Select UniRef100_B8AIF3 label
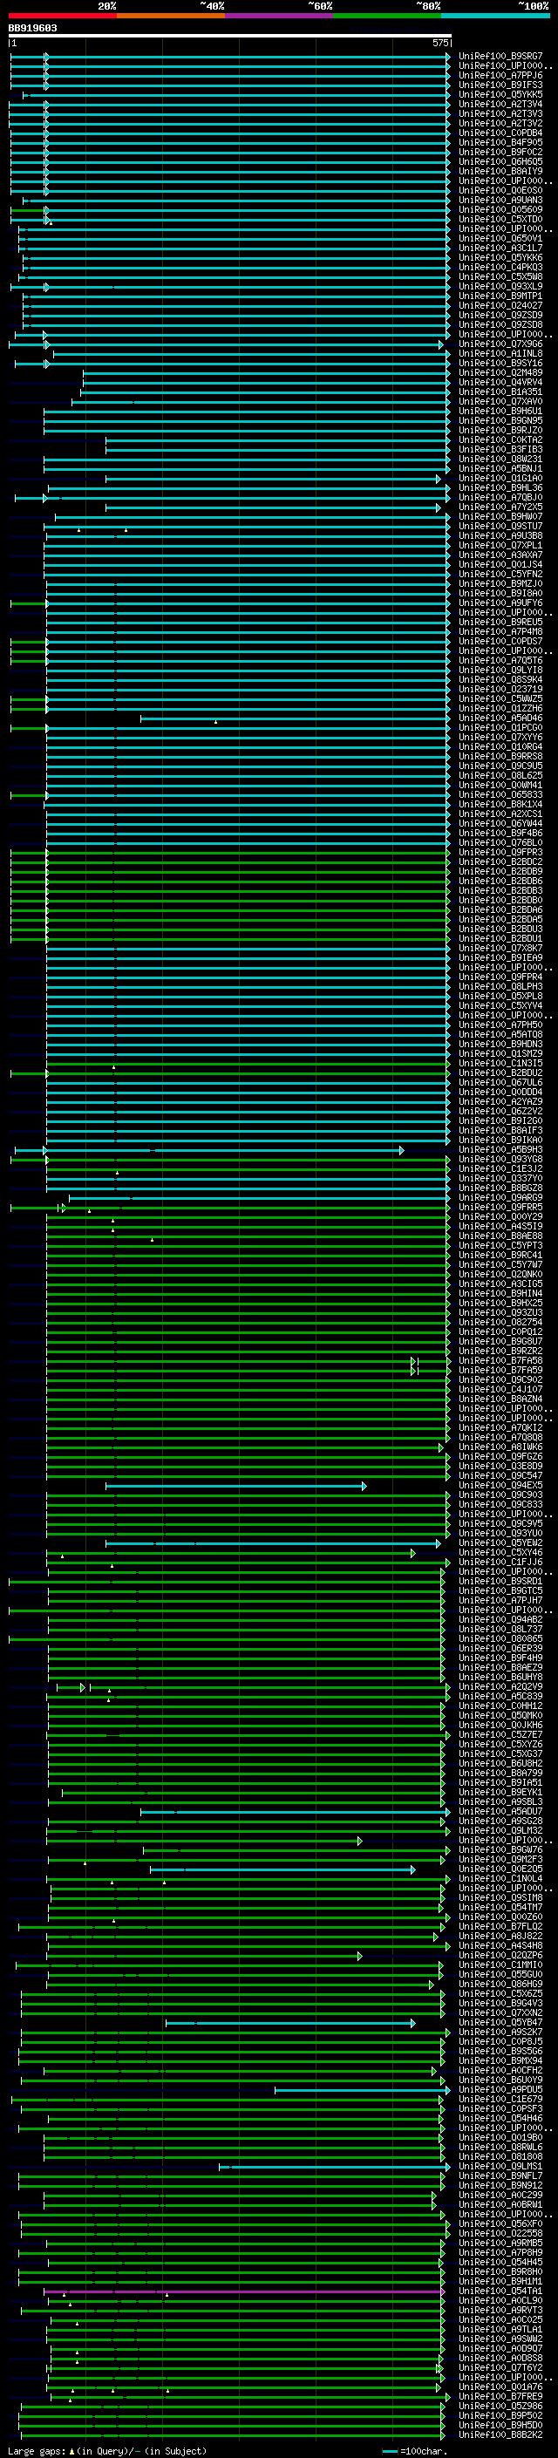This screenshot has width=558, height=2458. click(x=500, y=1130)
